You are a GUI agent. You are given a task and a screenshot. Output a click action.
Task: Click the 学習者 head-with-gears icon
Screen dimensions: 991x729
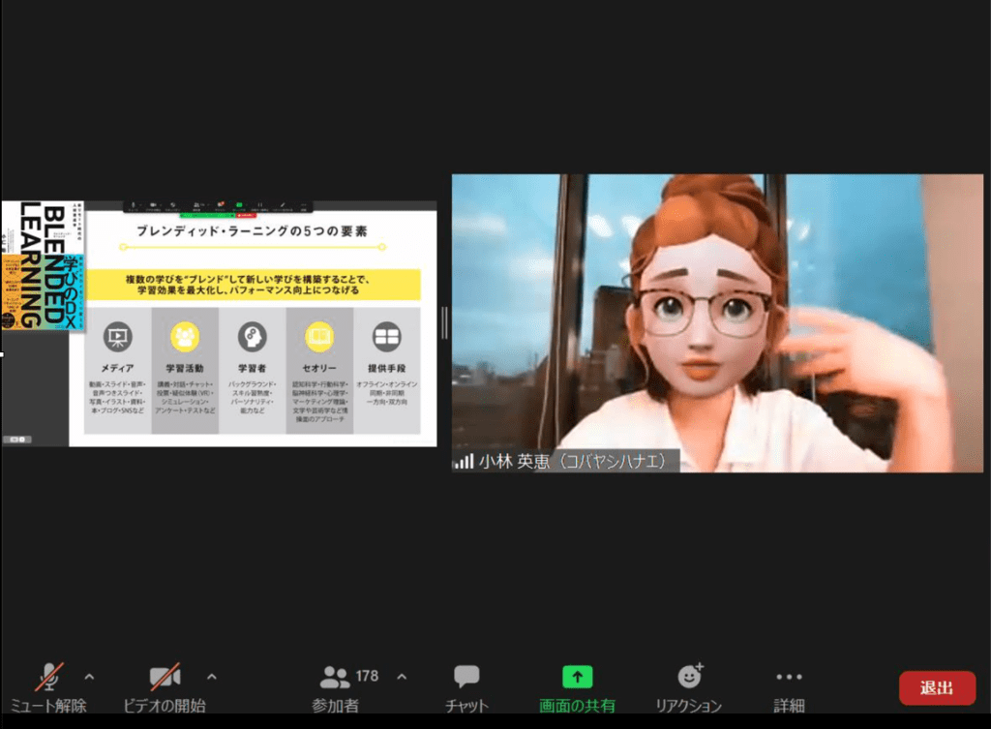252,336
